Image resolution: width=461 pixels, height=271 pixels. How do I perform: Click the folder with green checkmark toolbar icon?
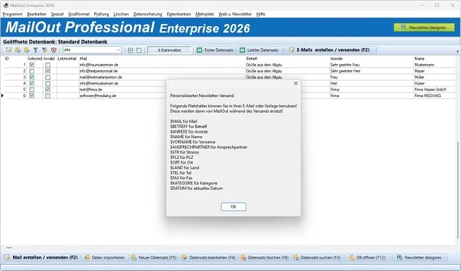[x=27, y=50]
